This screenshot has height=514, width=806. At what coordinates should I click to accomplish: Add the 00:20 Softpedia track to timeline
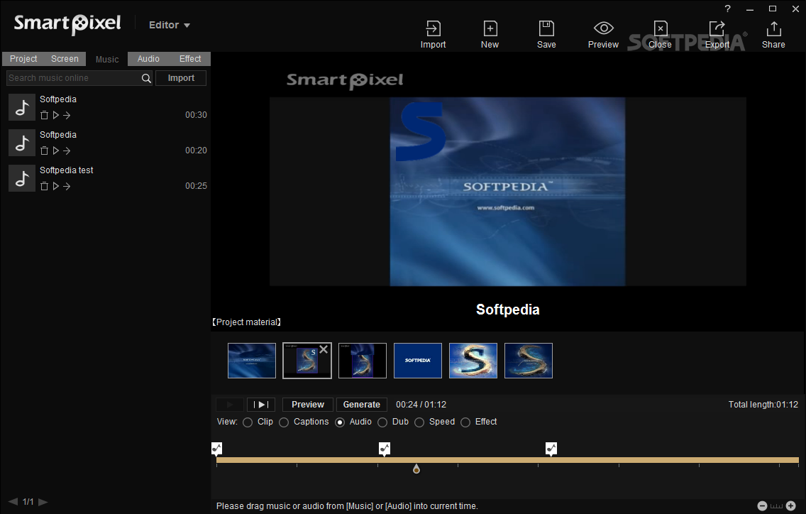[x=67, y=151]
